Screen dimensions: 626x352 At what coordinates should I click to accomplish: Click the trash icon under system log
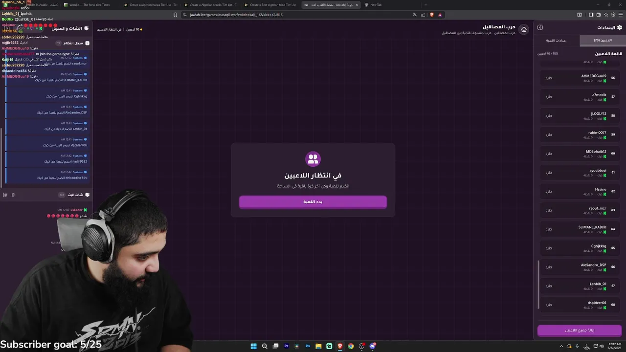[13, 195]
